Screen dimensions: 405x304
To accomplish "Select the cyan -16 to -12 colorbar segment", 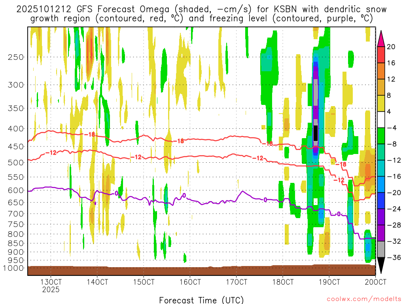I will [381, 168].
